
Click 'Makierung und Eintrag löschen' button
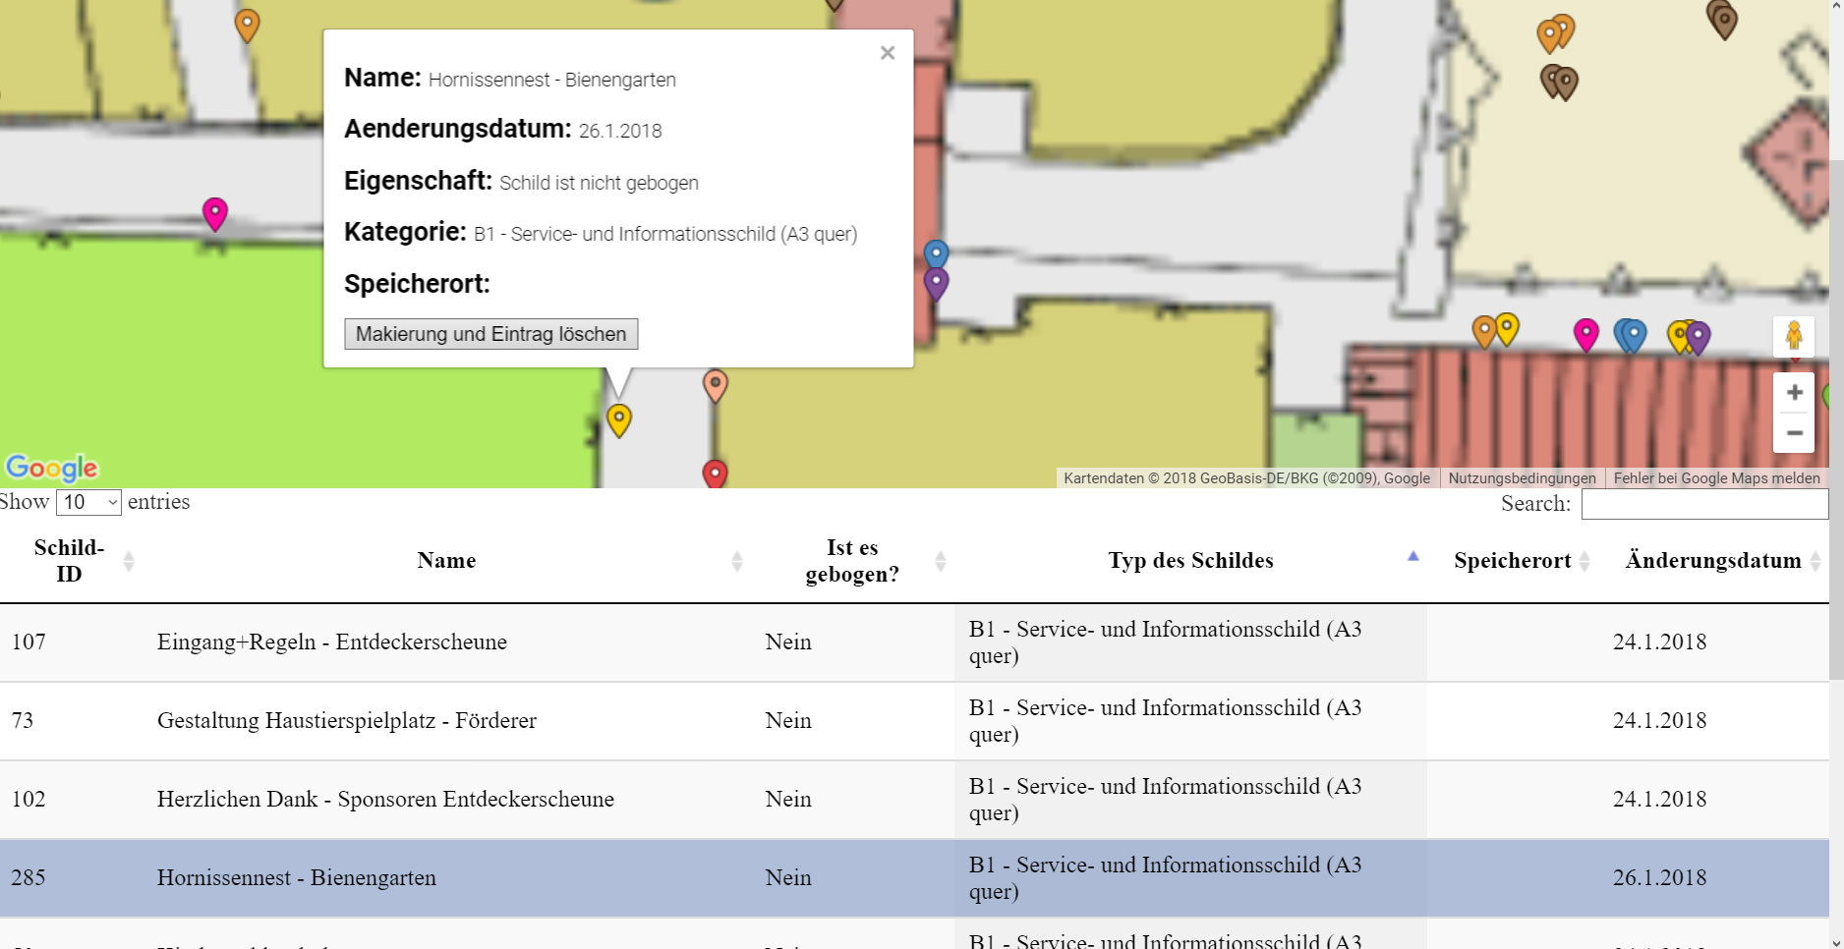[490, 334]
